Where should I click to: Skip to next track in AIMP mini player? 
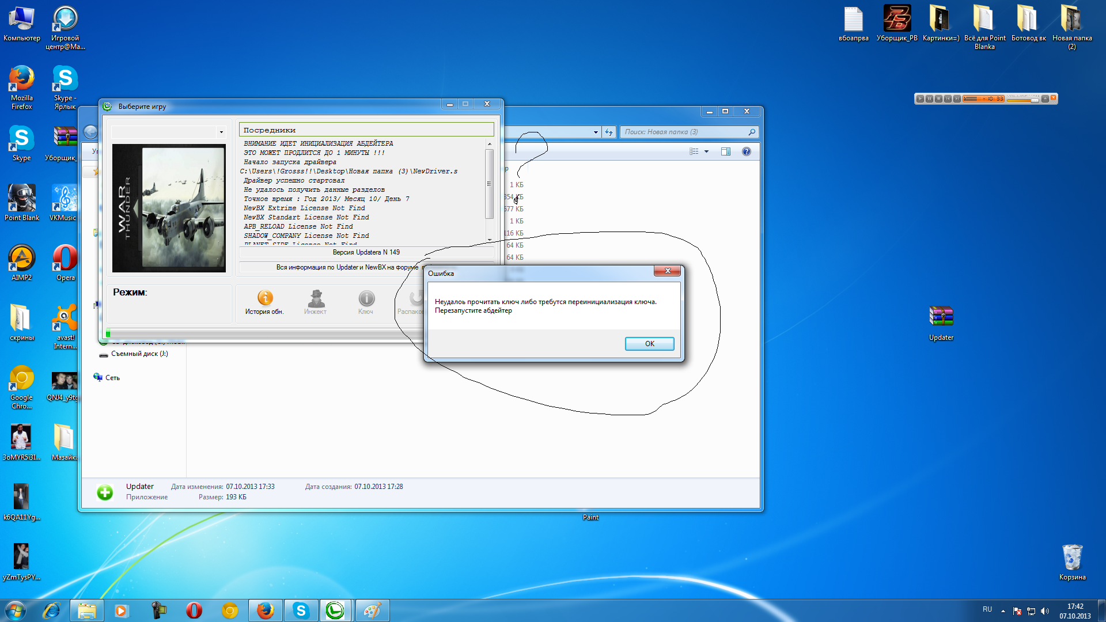click(x=957, y=99)
